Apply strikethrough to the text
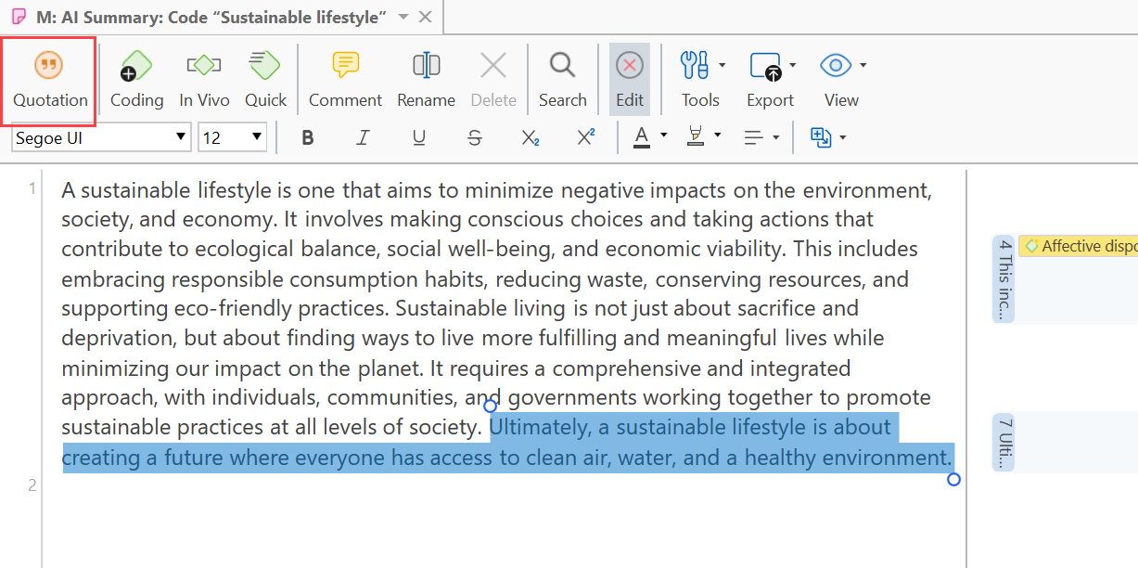The height and width of the screenshot is (568, 1138). pos(475,137)
